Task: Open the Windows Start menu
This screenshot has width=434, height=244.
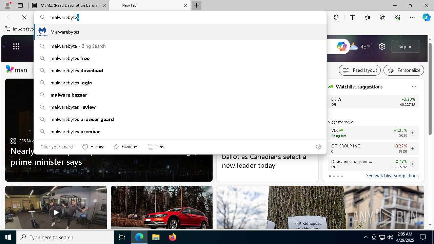Action: tap(8, 237)
